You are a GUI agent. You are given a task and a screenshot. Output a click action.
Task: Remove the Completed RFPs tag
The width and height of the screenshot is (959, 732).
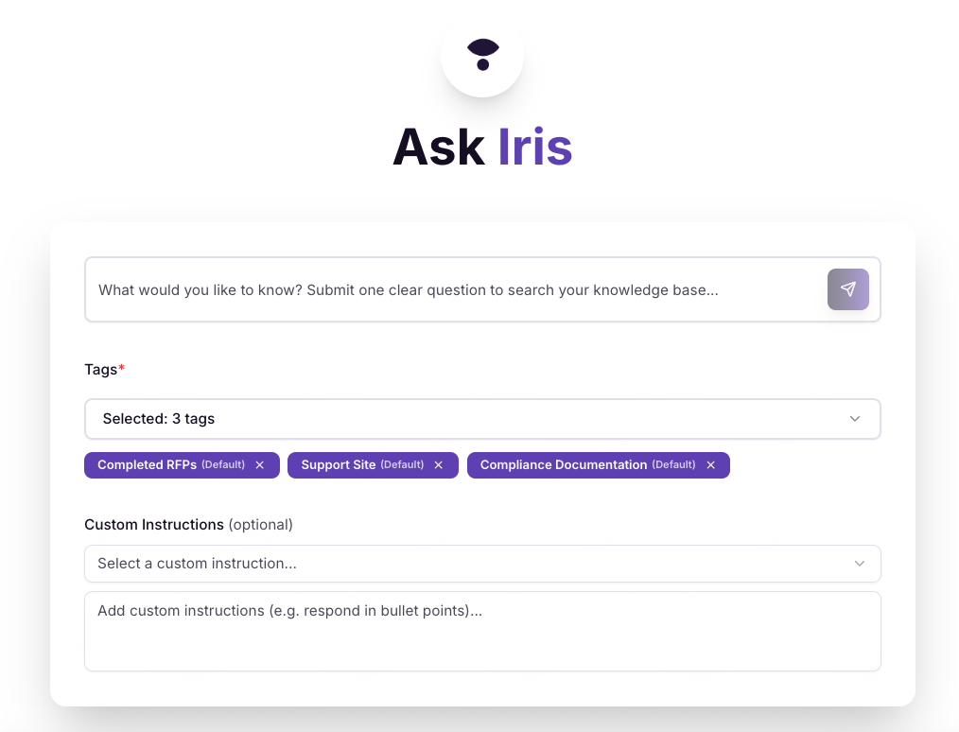point(260,465)
